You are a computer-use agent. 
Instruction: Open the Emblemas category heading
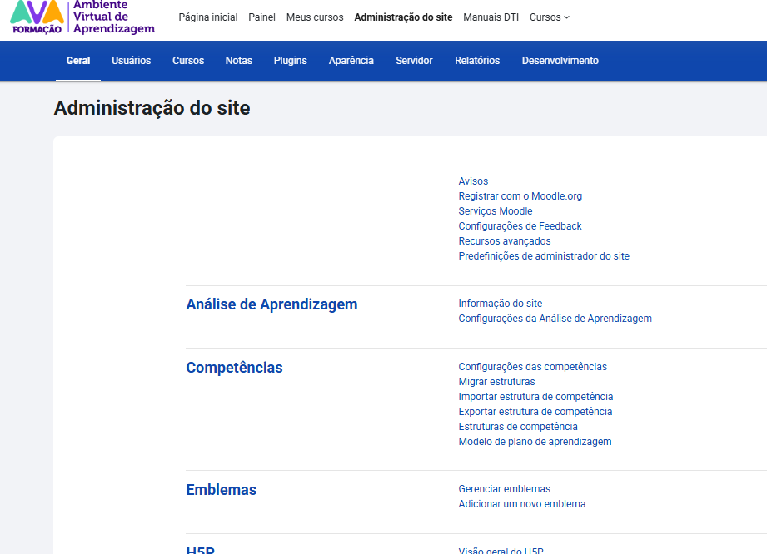pos(221,489)
